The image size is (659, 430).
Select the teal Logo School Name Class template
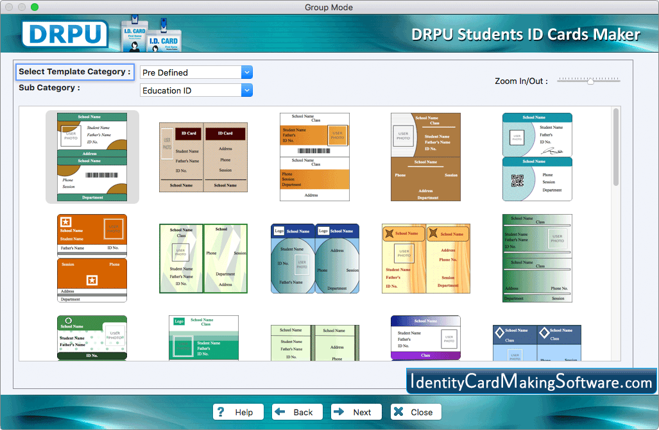tap(203, 338)
